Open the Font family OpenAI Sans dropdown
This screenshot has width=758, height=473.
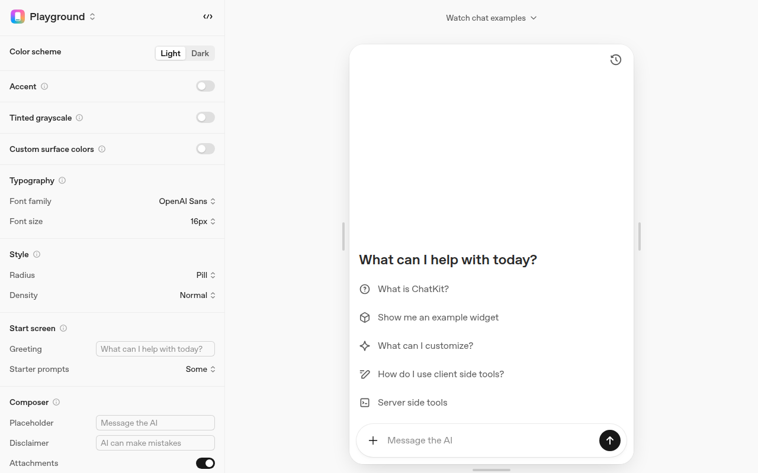pyautogui.click(x=187, y=202)
